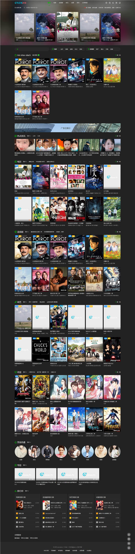Click the green home icon in top navigation
The width and height of the screenshot is (135, 554).
point(49,3)
